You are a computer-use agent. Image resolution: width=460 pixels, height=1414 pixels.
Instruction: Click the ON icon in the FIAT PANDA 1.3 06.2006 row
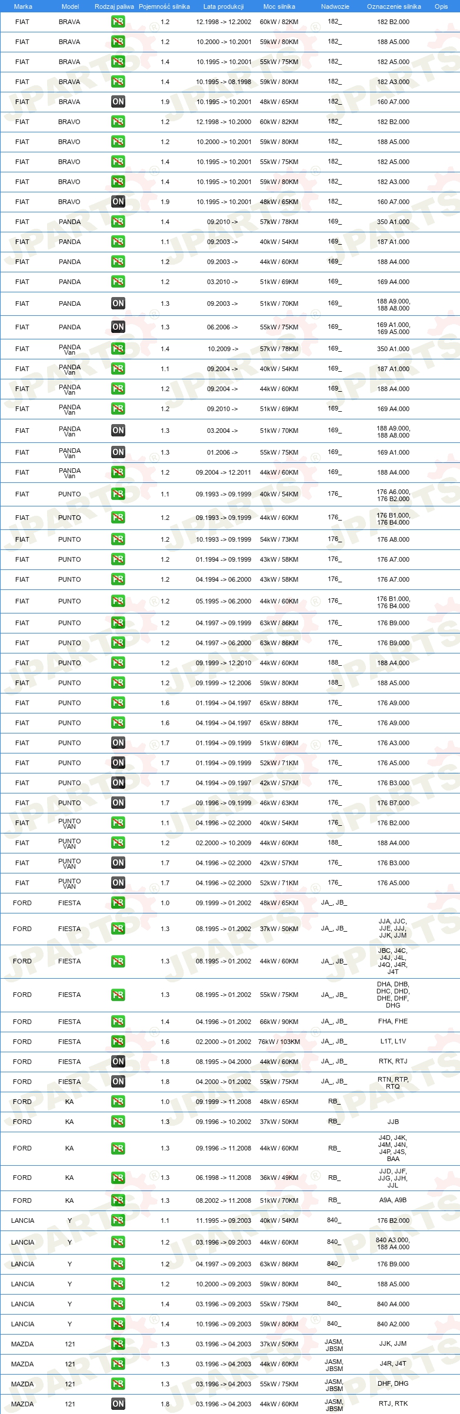[x=118, y=327]
